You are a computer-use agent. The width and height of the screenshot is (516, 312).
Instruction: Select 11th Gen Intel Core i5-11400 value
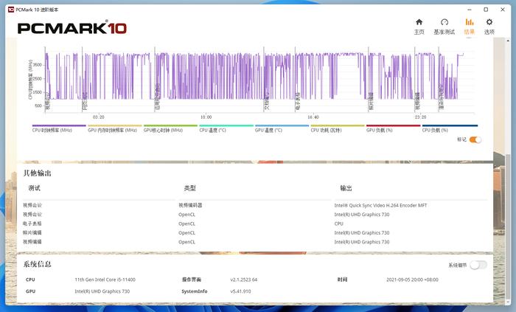tap(105, 280)
